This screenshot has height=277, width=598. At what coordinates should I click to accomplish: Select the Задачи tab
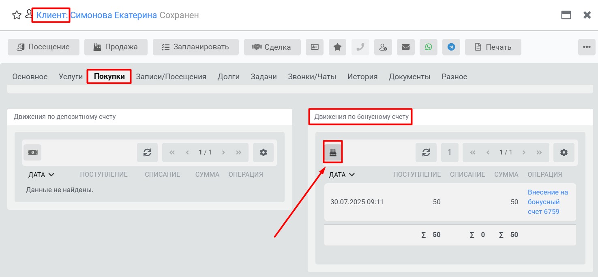264,76
